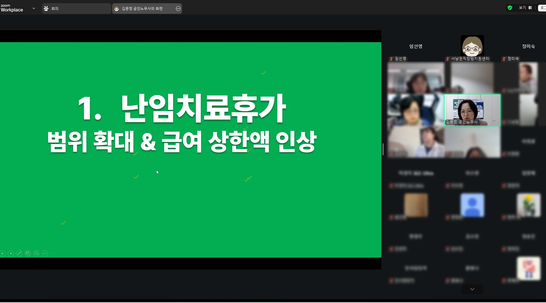Go to the previous slide arrow
The width and height of the screenshot is (546, 303).
click(x=2, y=253)
